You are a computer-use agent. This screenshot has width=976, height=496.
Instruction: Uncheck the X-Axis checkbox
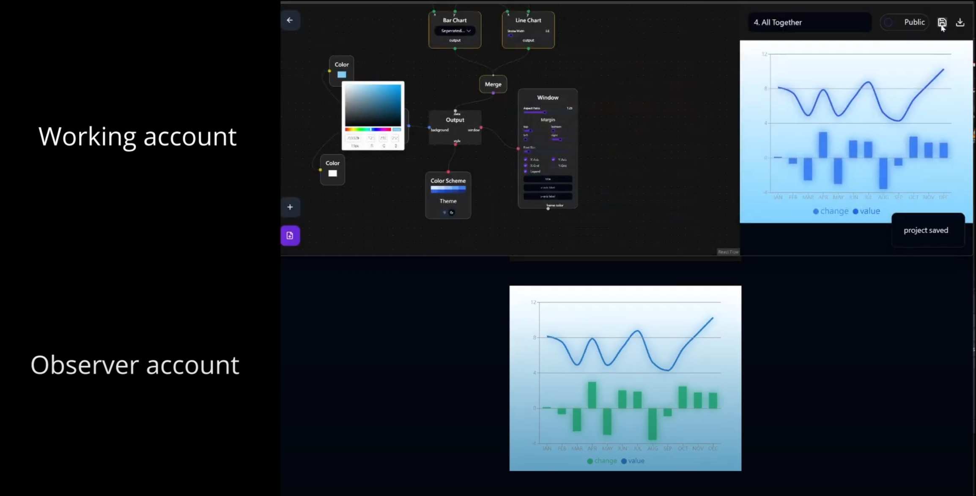click(526, 160)
